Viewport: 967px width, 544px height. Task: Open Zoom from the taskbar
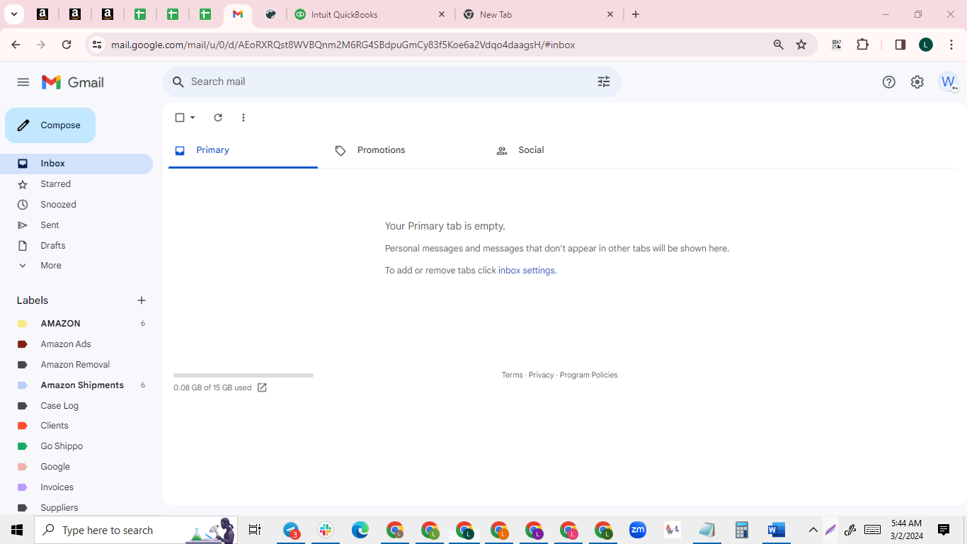tap(638, 530)
